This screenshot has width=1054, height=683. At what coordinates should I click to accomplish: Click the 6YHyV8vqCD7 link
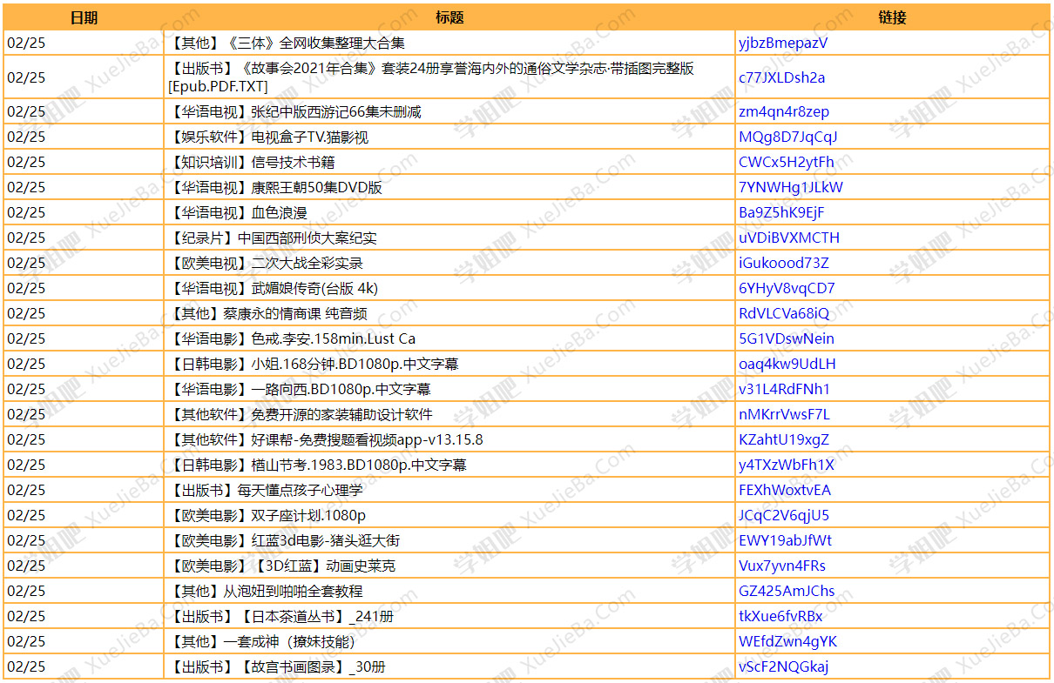[787, 288]
